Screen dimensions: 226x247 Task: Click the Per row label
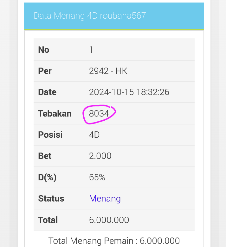pyautogui.click(x=45, y=71)
